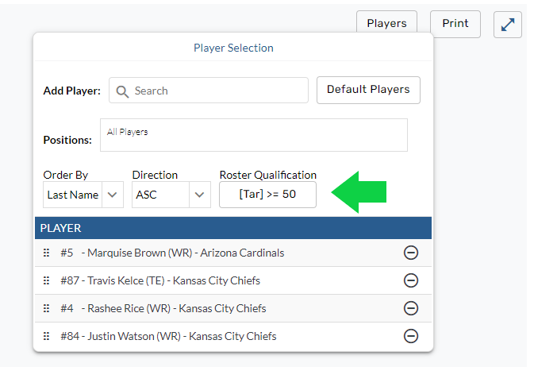Click drag handle beside Rashee Rice

(x=47, y=308)
